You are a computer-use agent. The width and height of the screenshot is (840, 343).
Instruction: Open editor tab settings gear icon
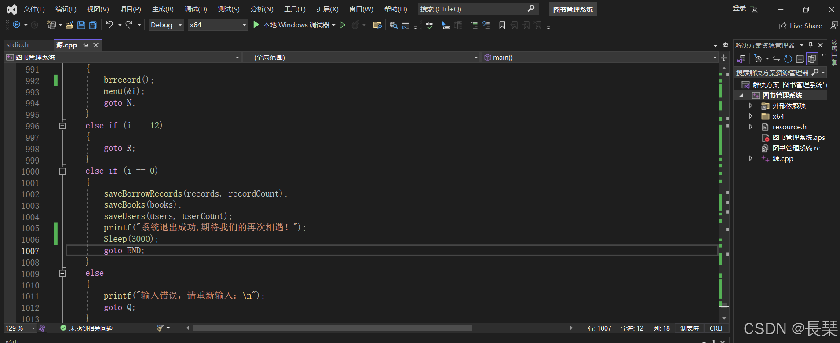pos(726,45)
